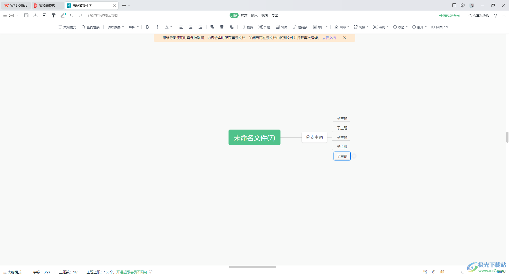Click the export-to-file arrow icon

[x=45, y=15]
